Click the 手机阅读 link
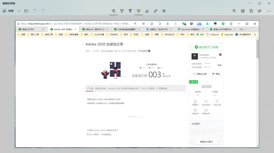The width and height of the screenshot is (274, 153). tap(142, 51)
